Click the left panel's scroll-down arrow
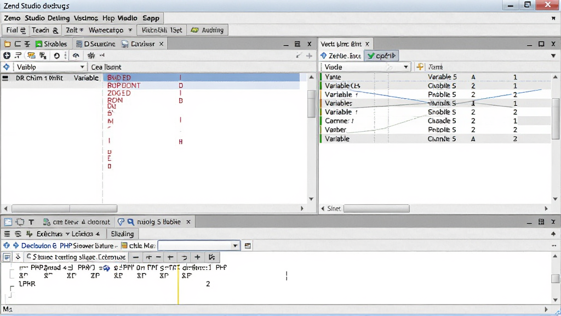This screenshot has height=316, width=561. tap(311, 199)
